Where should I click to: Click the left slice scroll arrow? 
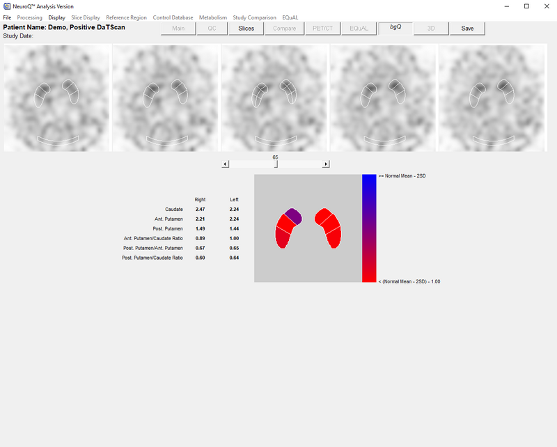click(225, 162)
